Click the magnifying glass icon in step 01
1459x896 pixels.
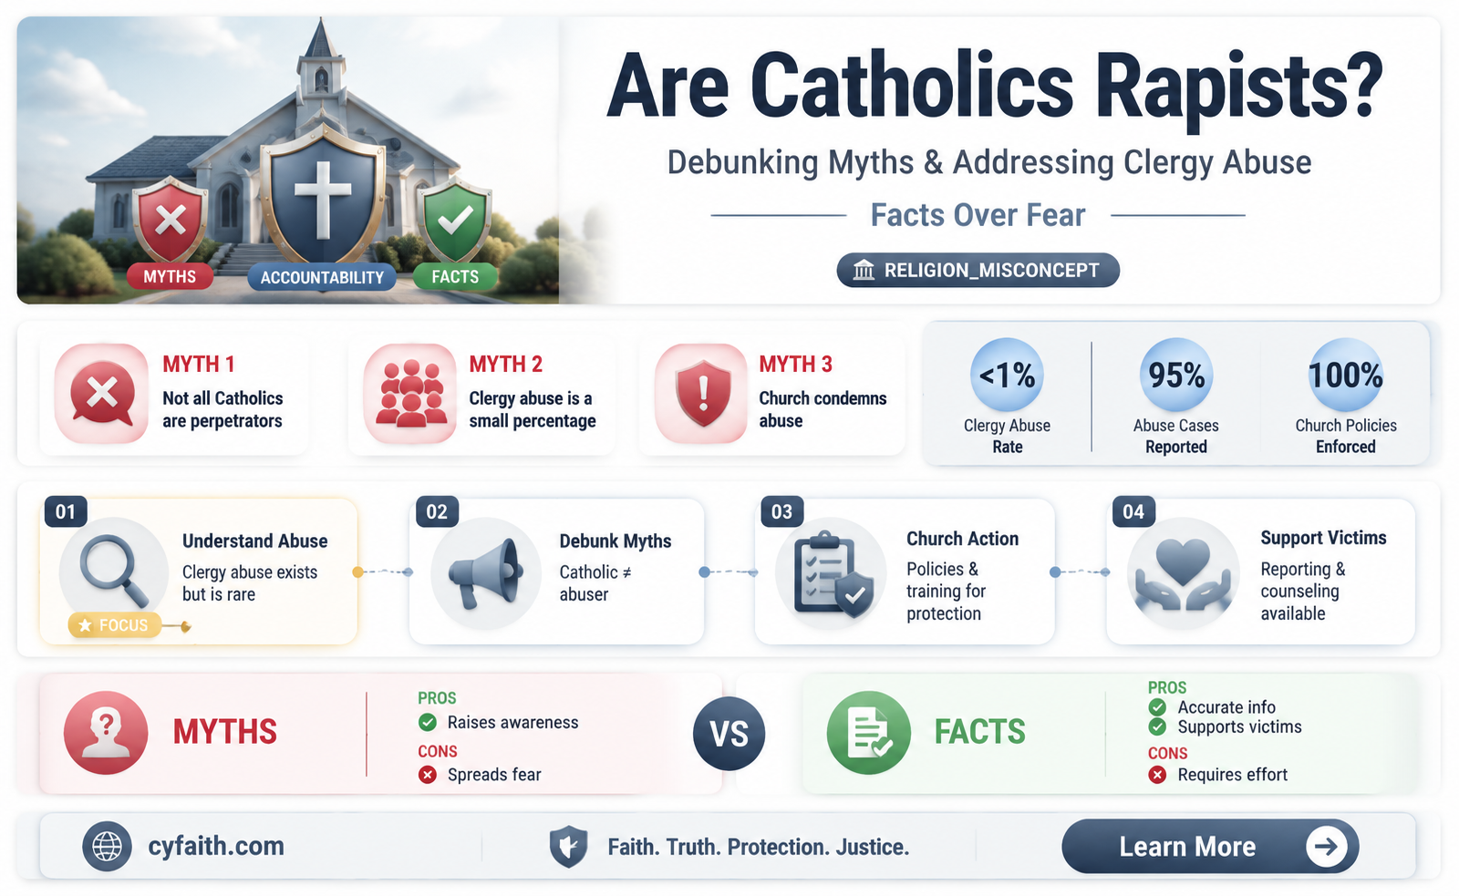pyautogui.click(x=114, y=572)
